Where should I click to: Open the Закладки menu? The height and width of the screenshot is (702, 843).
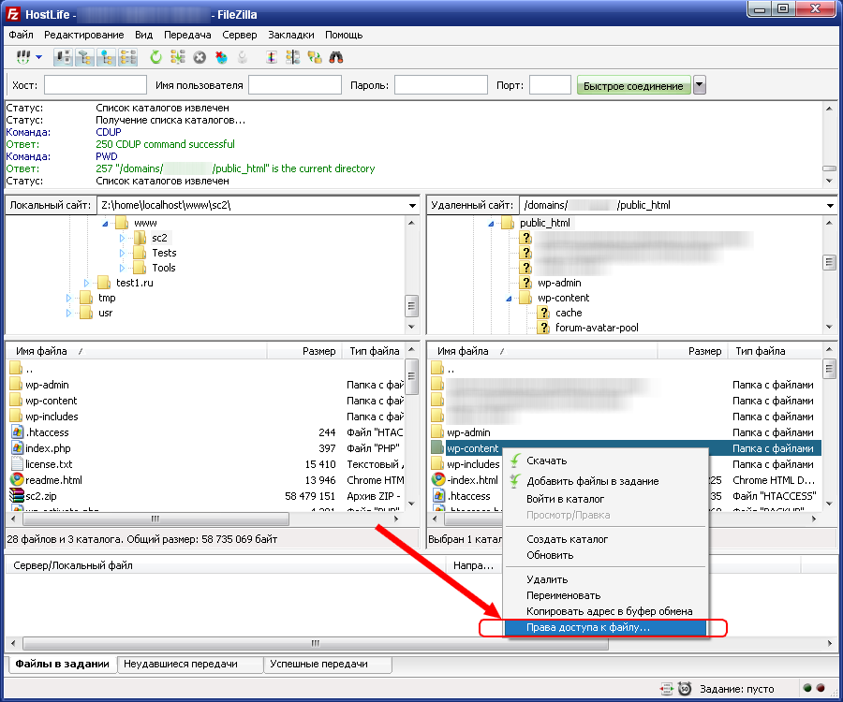pos(291,35)
